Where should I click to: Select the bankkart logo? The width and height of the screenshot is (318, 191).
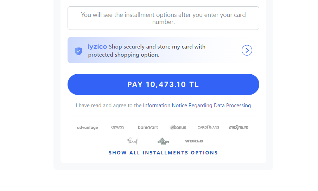[148, 127]
